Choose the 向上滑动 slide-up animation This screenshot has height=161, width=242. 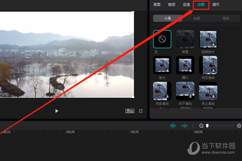pos(208,91)
